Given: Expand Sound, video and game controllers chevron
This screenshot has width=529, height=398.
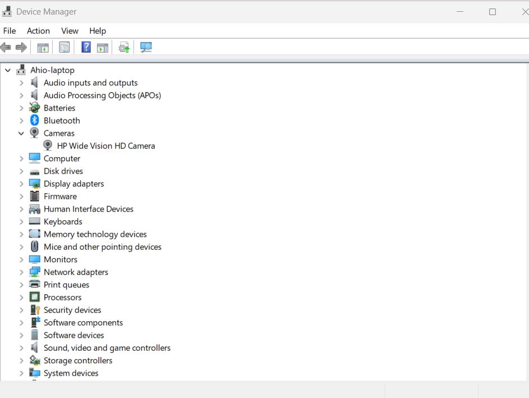Looking at the screenshot, I should pos(21,347).
